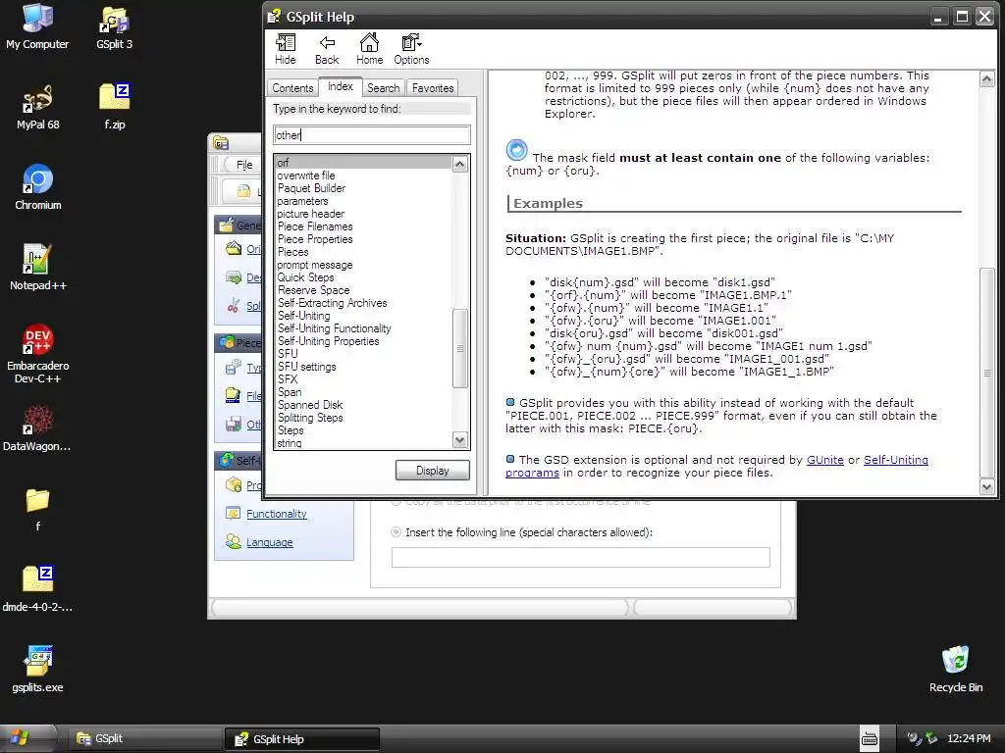Click the Language icon in GSplit sidebar
The height and width of the screenshot is (753, 1005).
(233, 541)
